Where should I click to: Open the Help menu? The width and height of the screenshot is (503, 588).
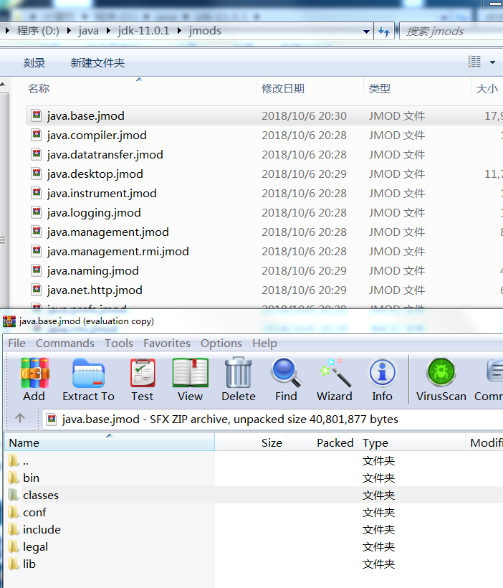[264, 343]
